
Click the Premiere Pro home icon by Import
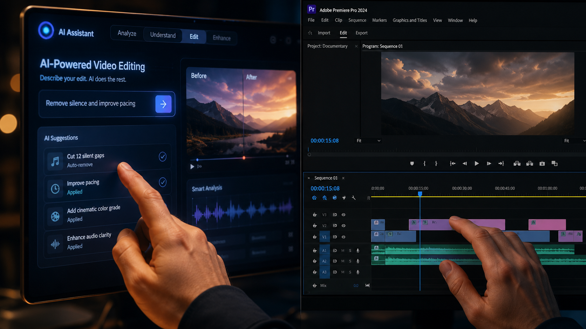[310, 33]
